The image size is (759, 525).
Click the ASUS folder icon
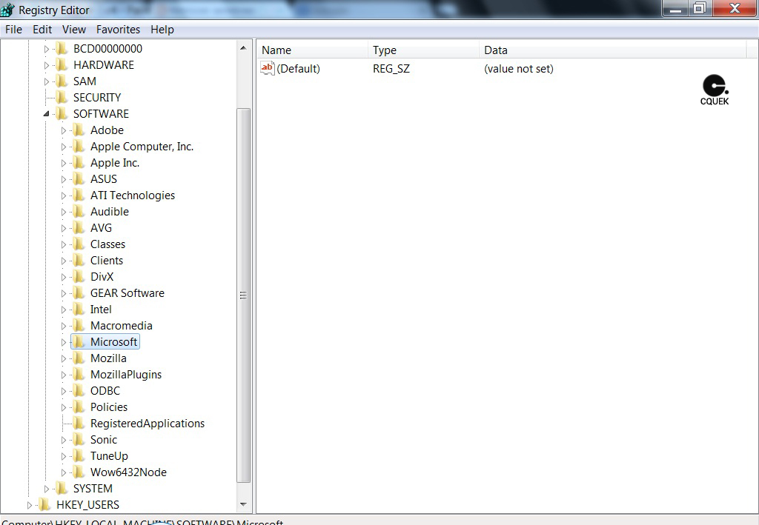click(x=79, y=179)
